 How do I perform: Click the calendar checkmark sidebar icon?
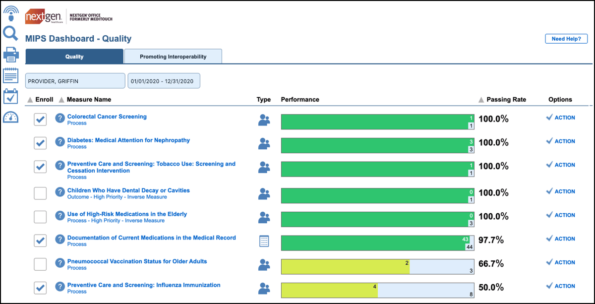10,97
